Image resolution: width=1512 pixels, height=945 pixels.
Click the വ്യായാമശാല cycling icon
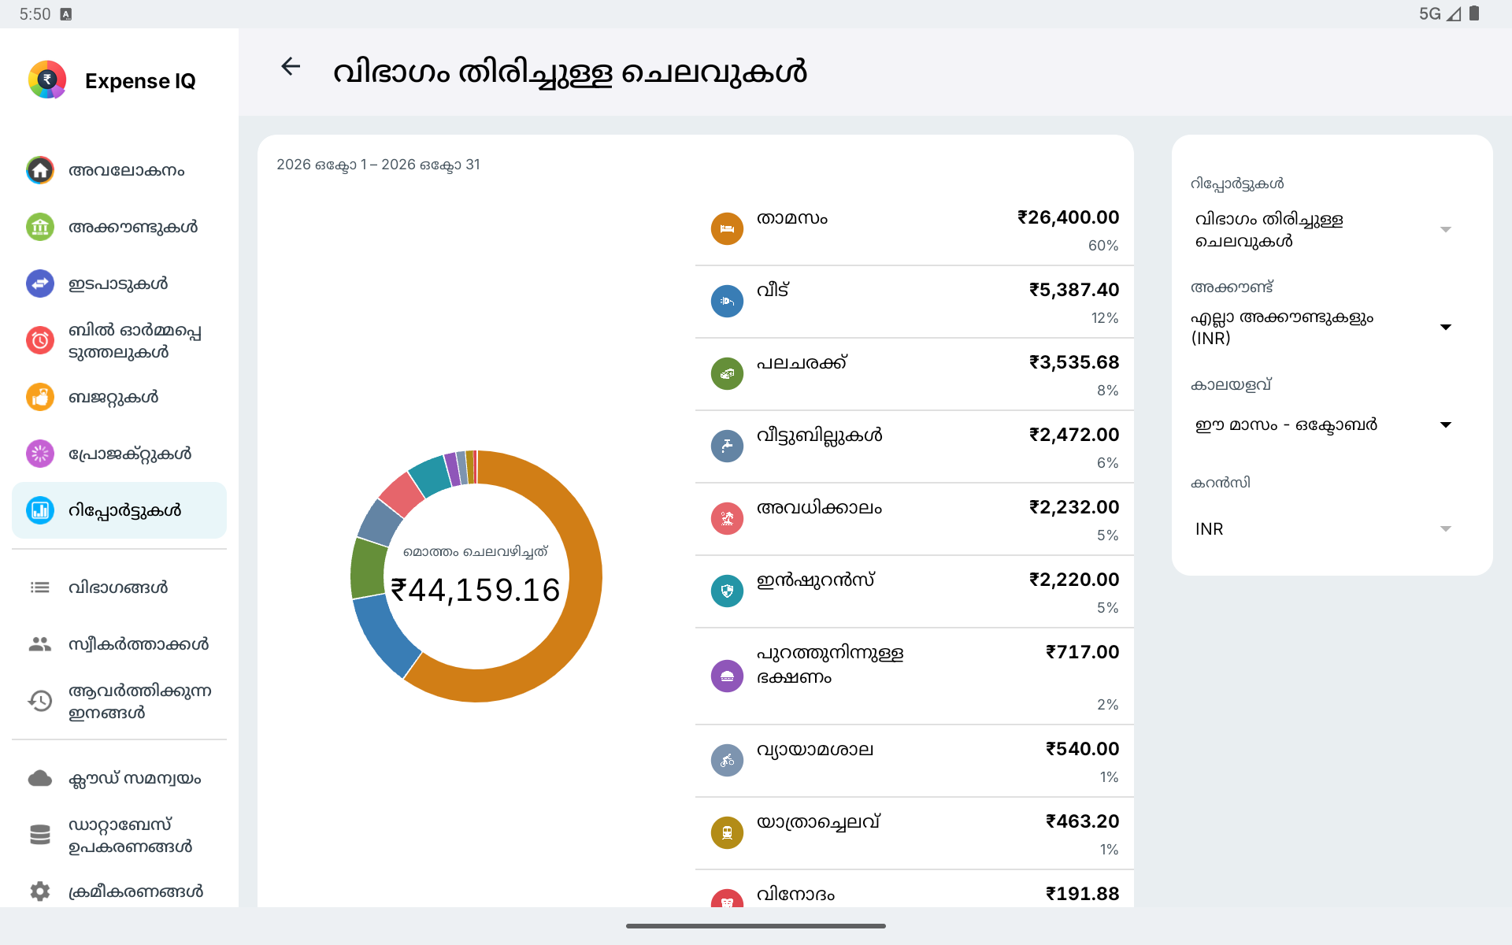click(727, 761)
